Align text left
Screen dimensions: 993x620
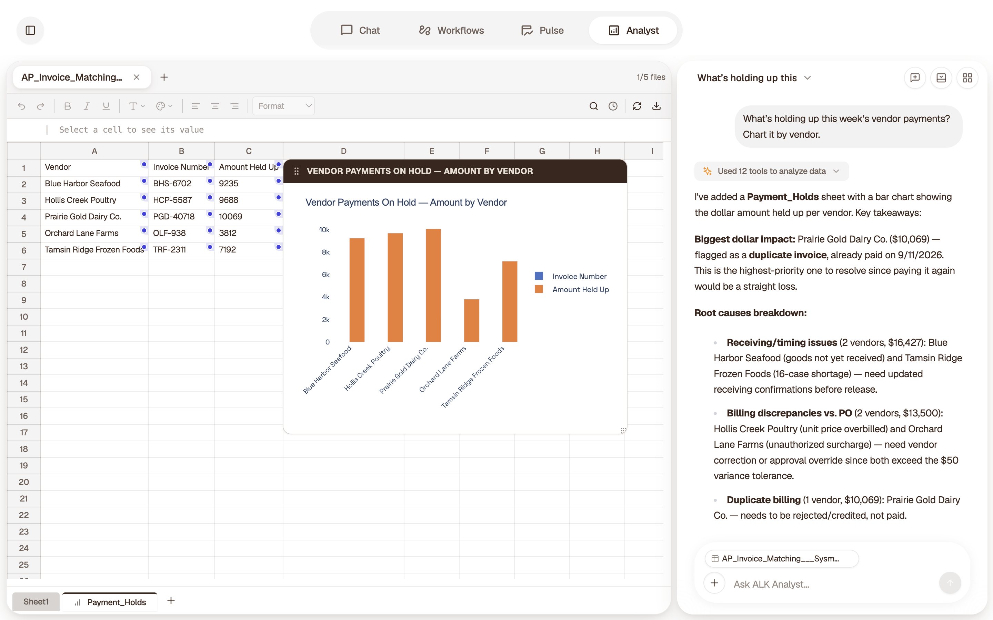pyautogui.click(x=195, y=106)
